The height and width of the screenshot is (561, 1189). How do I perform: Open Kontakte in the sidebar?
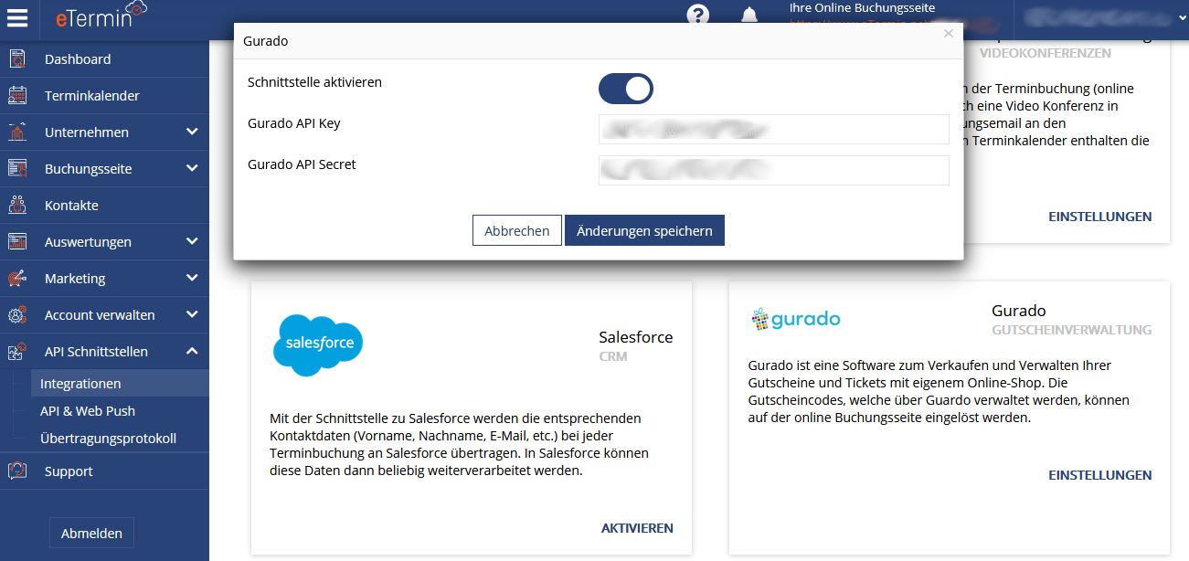pos(71,206)
